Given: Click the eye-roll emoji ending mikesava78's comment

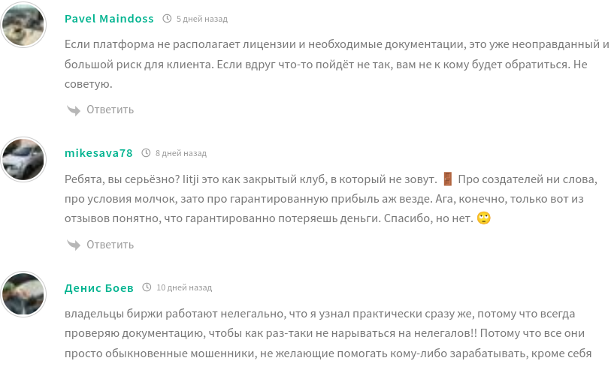Looking at the screenshot, I should click(x=484, y=218).
